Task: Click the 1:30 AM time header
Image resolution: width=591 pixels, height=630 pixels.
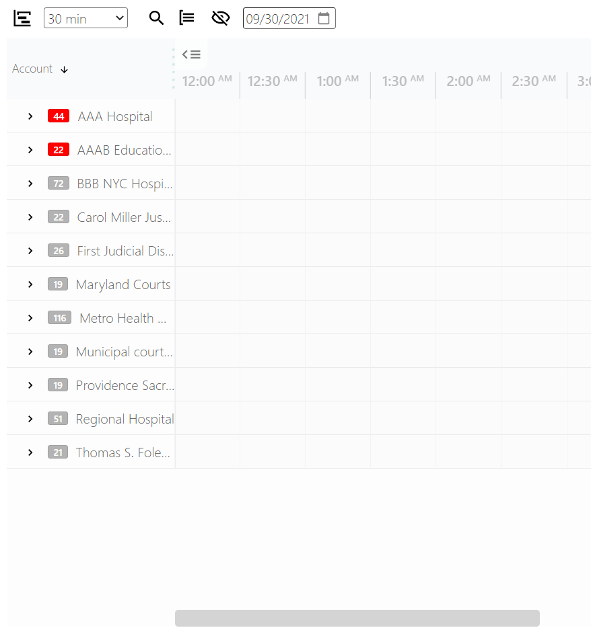Action: 403,81
